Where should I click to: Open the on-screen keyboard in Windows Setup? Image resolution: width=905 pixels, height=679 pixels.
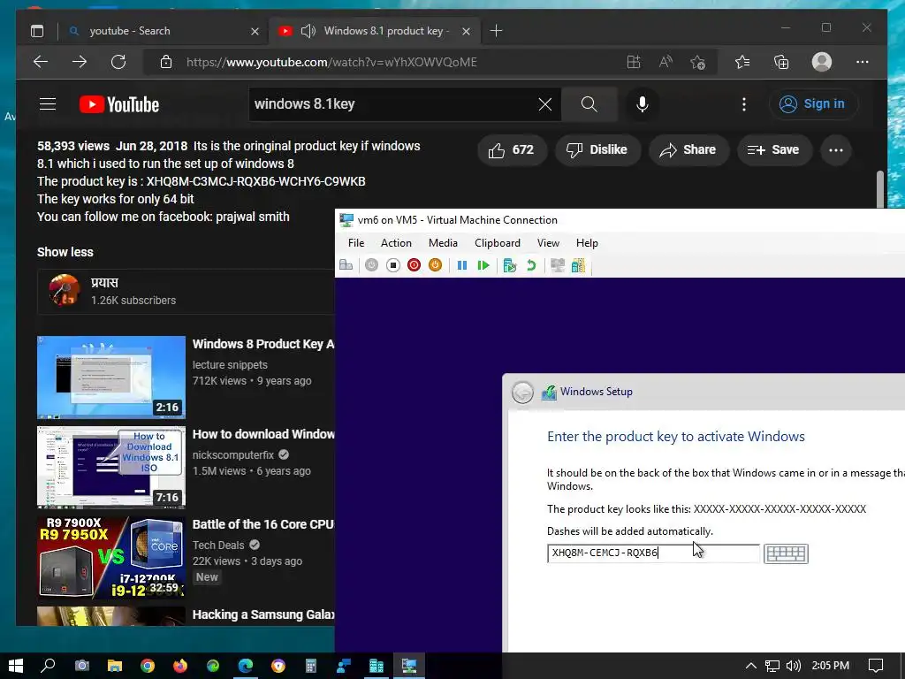click(786, 553)
